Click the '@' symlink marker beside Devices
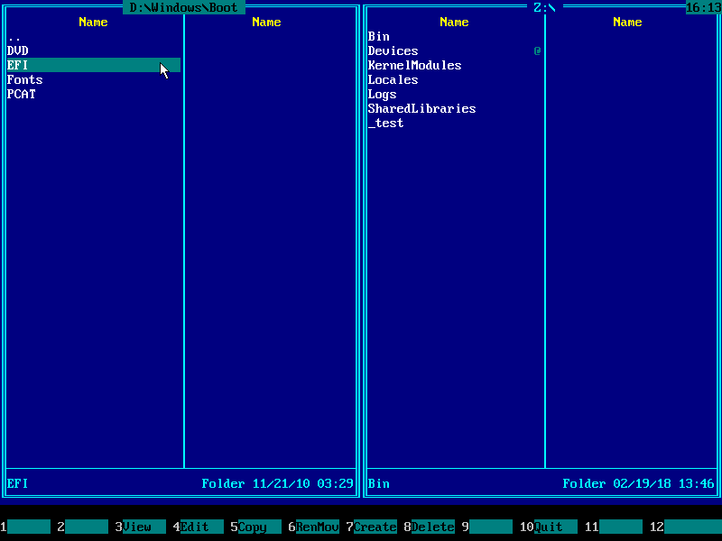722x541 pixels. (x=538, y=50)
